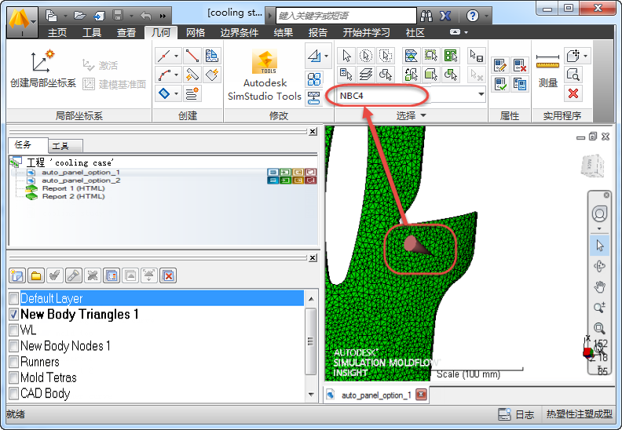Open the steering wheel navigation icon
Image resolution: width=622 pixels, height=430 pixels.
tap(599, 214)
